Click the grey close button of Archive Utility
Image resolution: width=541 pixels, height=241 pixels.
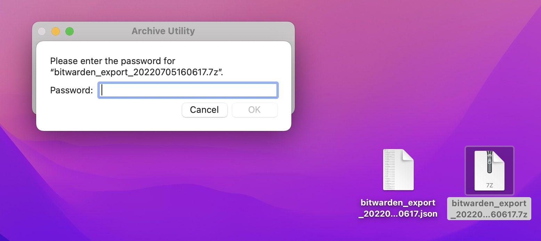coord(42,31)
